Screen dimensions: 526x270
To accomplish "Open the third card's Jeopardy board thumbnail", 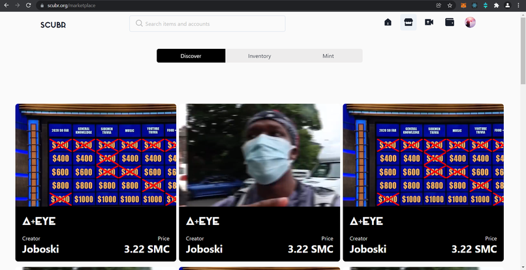I will 423,155.
